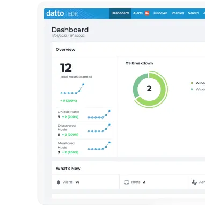205x205 pixels.
Task: Go to the Discover tab
Action: coord(160,13)
